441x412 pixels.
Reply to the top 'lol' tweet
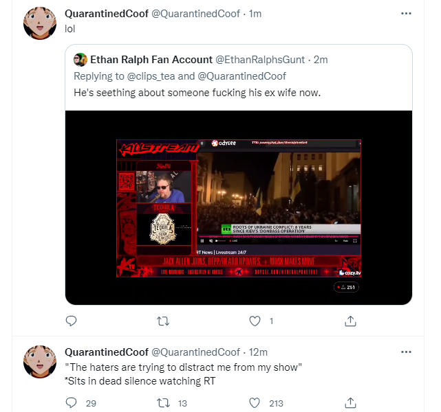(x=71, y=321)
